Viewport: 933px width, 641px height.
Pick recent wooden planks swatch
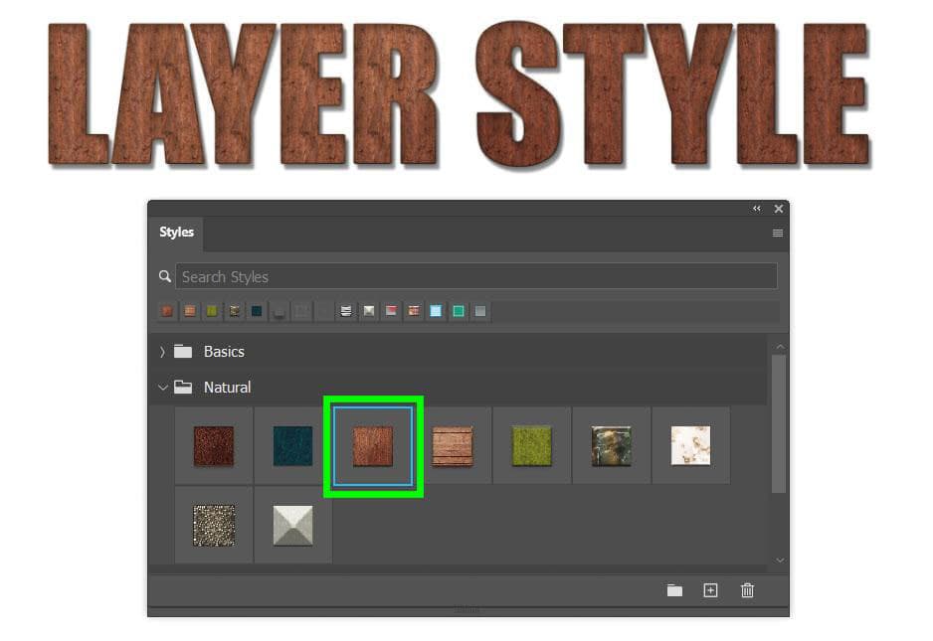point(190,311)
